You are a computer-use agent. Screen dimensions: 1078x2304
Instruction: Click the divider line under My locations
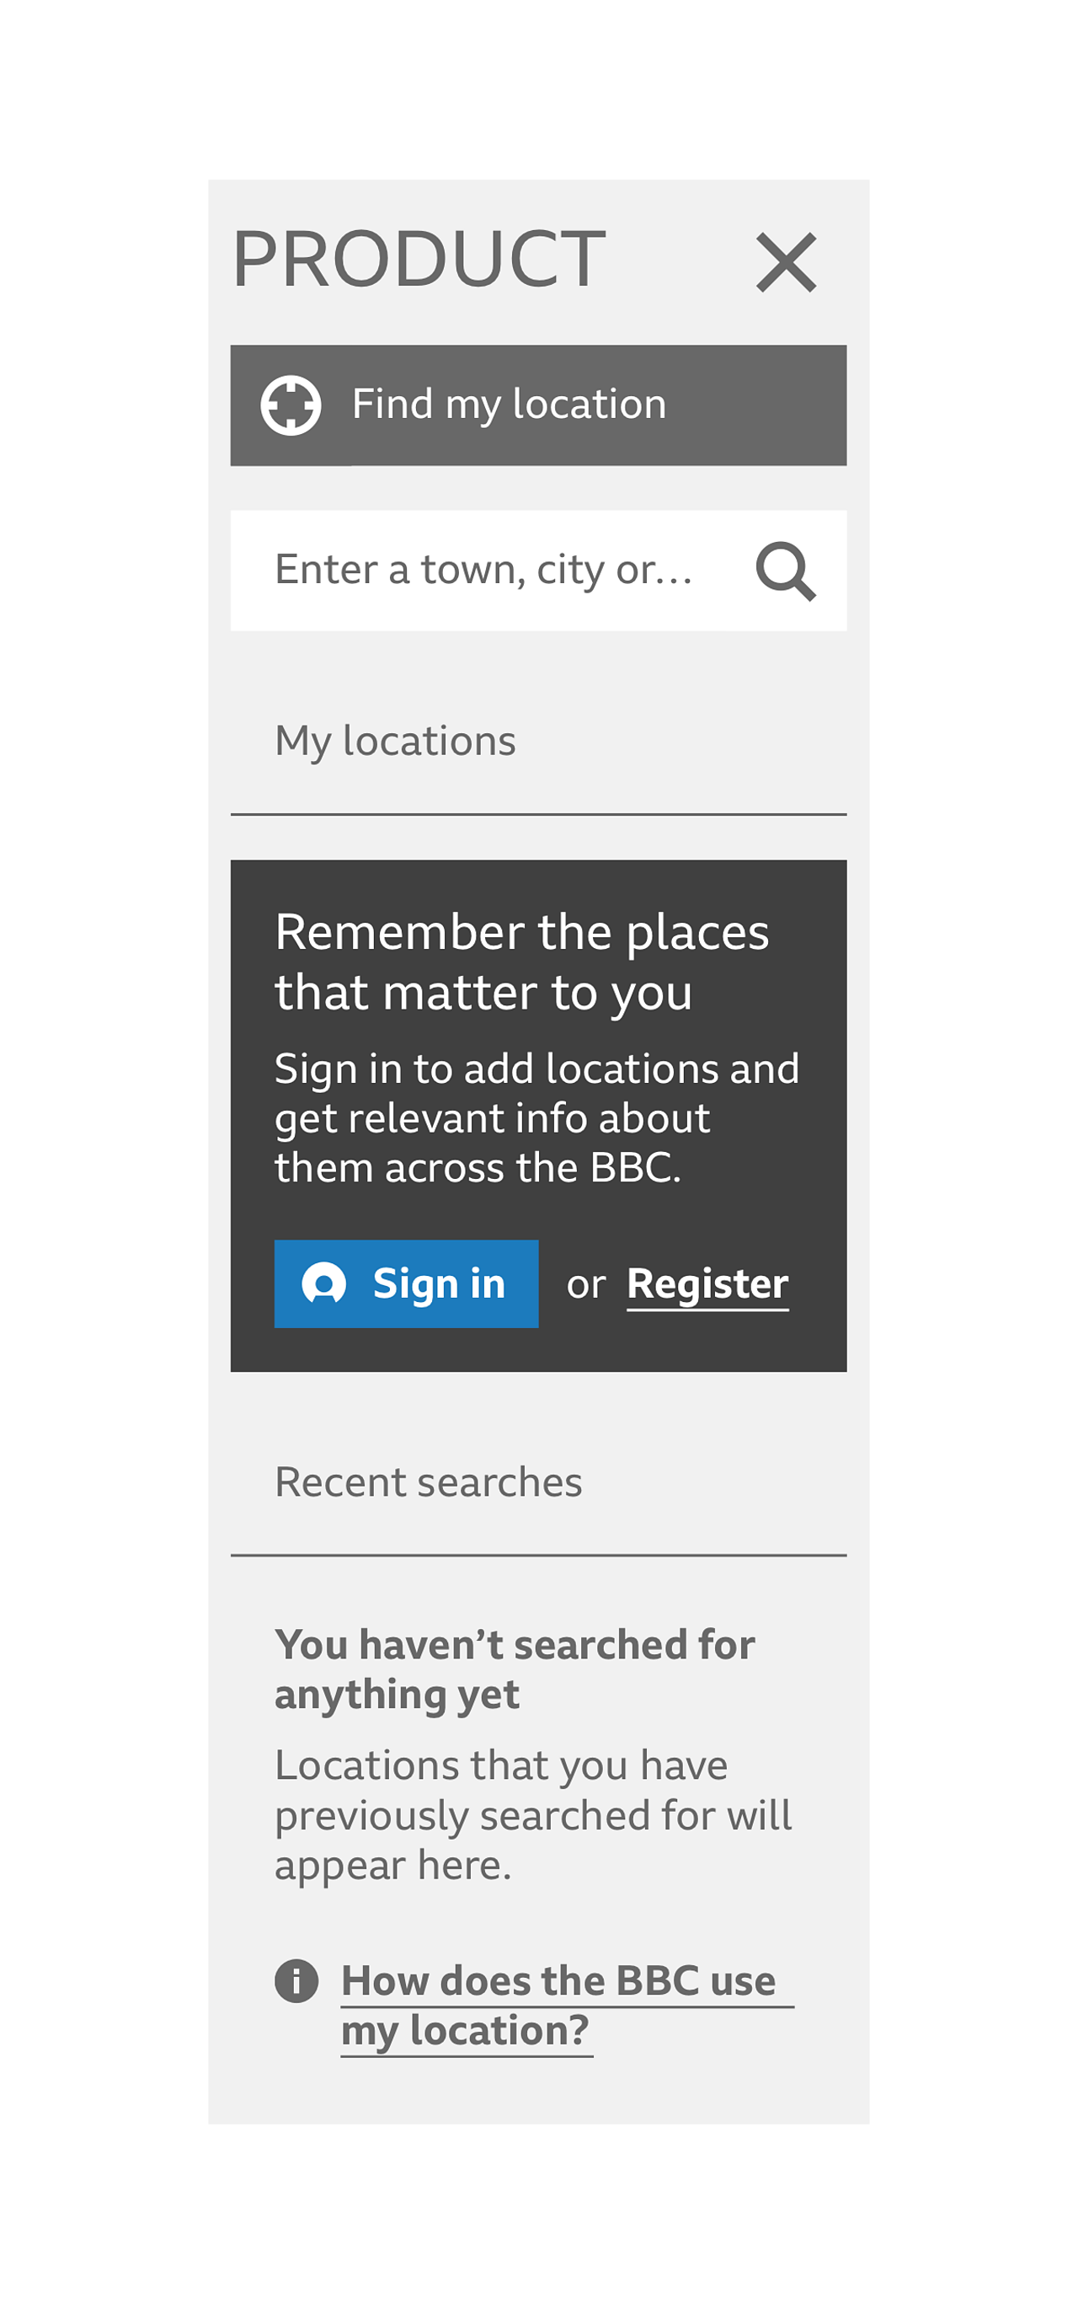(538, 814)
